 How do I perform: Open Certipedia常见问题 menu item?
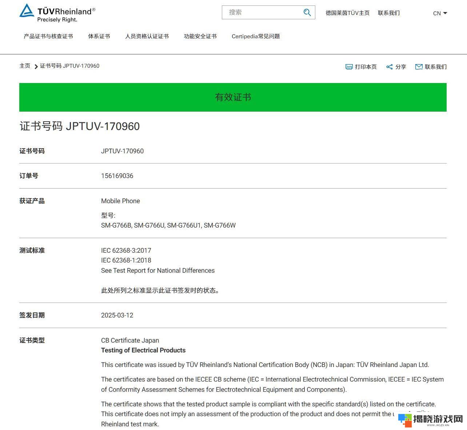[256, 36]
